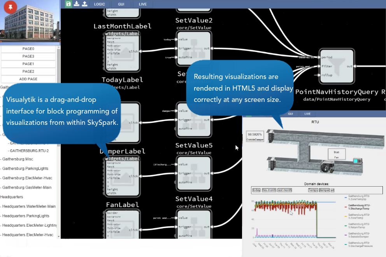Click the this month button in the preview
Screen dimensions: 386x257
[x=269, y=190]
